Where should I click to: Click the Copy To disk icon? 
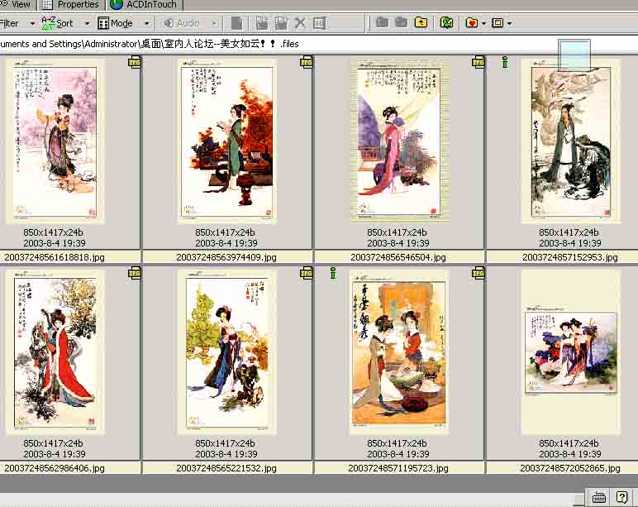(x=281, y=23)
